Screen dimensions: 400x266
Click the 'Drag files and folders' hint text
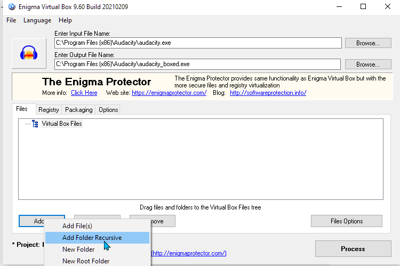click(x=200, y=207)
